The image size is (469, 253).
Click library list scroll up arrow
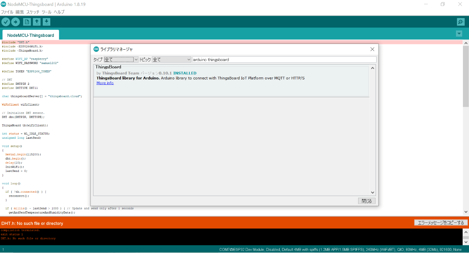click(373, 68)
